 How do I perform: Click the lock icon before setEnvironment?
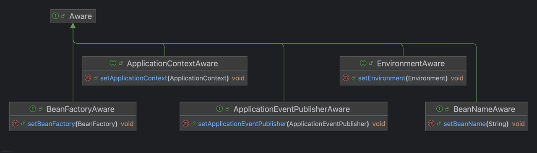353,78
